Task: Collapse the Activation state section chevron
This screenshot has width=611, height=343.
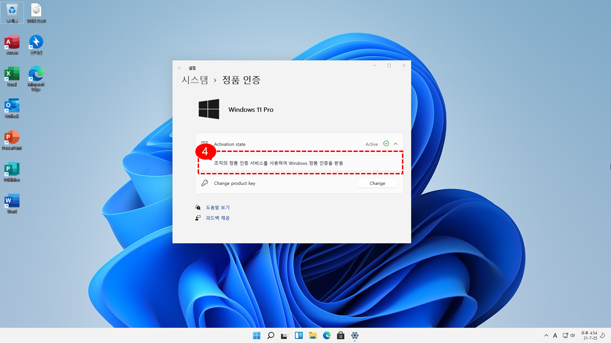Action: pos(396,144)
